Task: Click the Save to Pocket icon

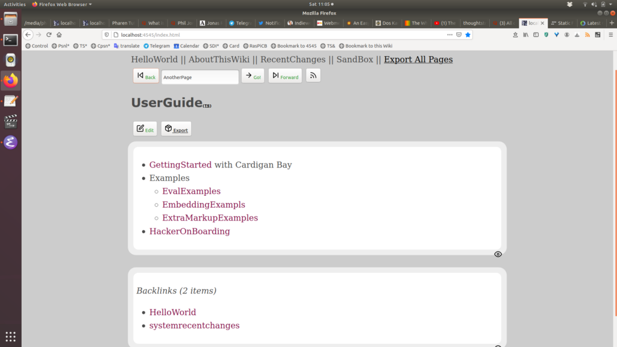Action: pyautogui.click(x=459, y=34)
